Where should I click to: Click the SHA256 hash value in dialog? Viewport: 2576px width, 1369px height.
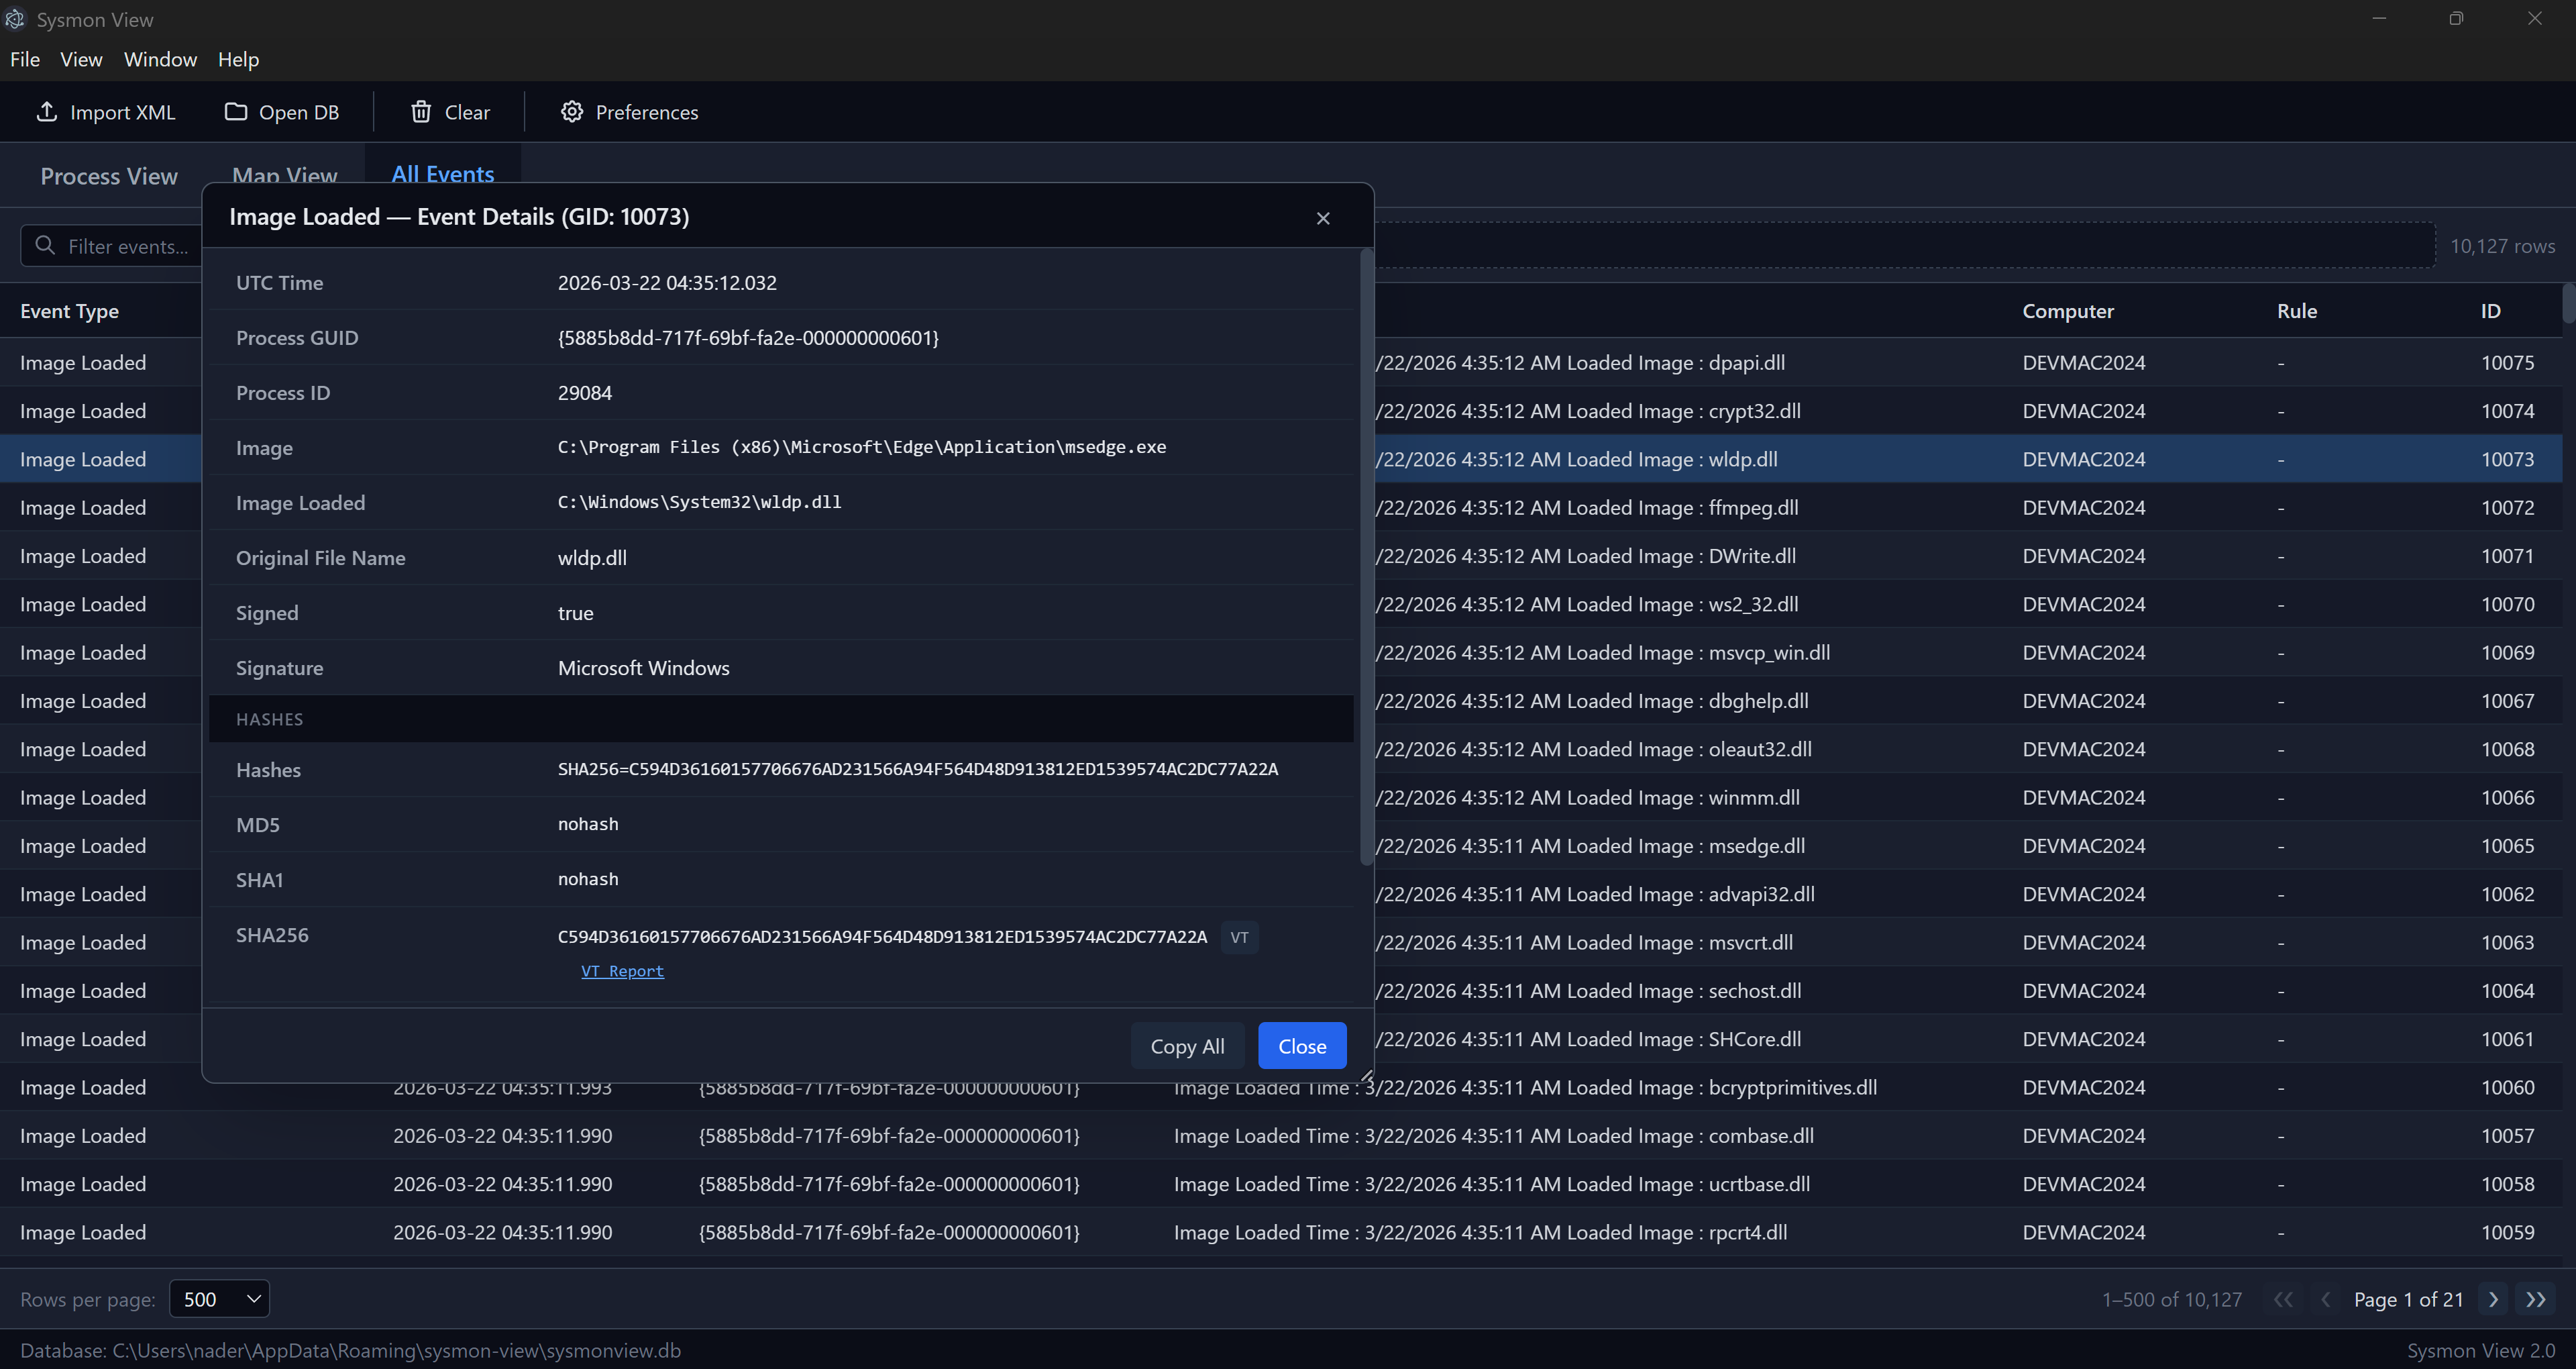click(882, 937)
